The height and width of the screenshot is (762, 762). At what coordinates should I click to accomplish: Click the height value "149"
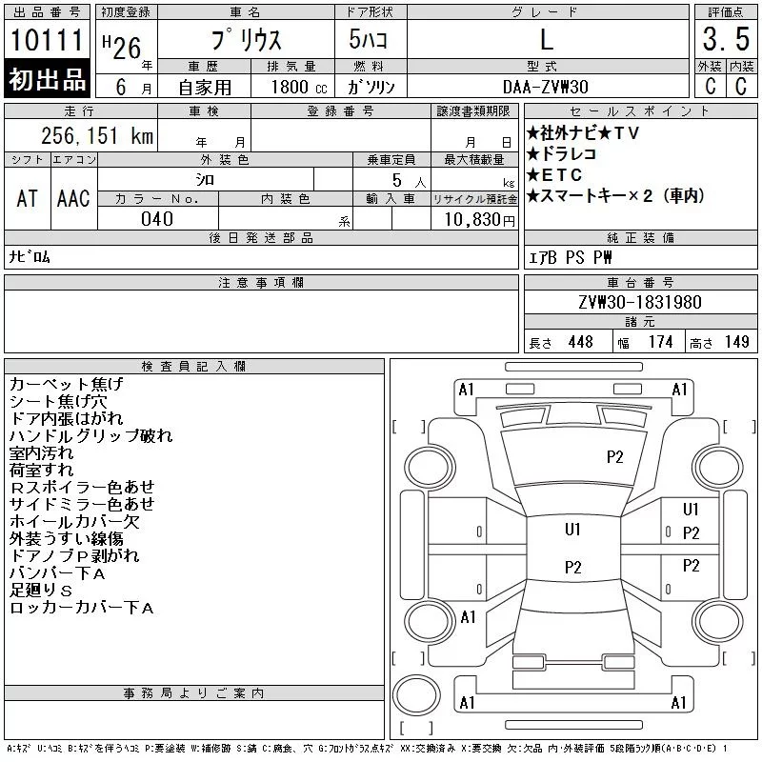coord(736,342)
